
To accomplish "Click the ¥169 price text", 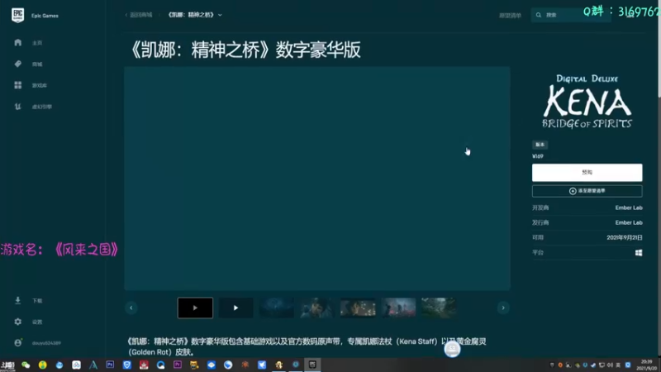I will tap(538, 156).
